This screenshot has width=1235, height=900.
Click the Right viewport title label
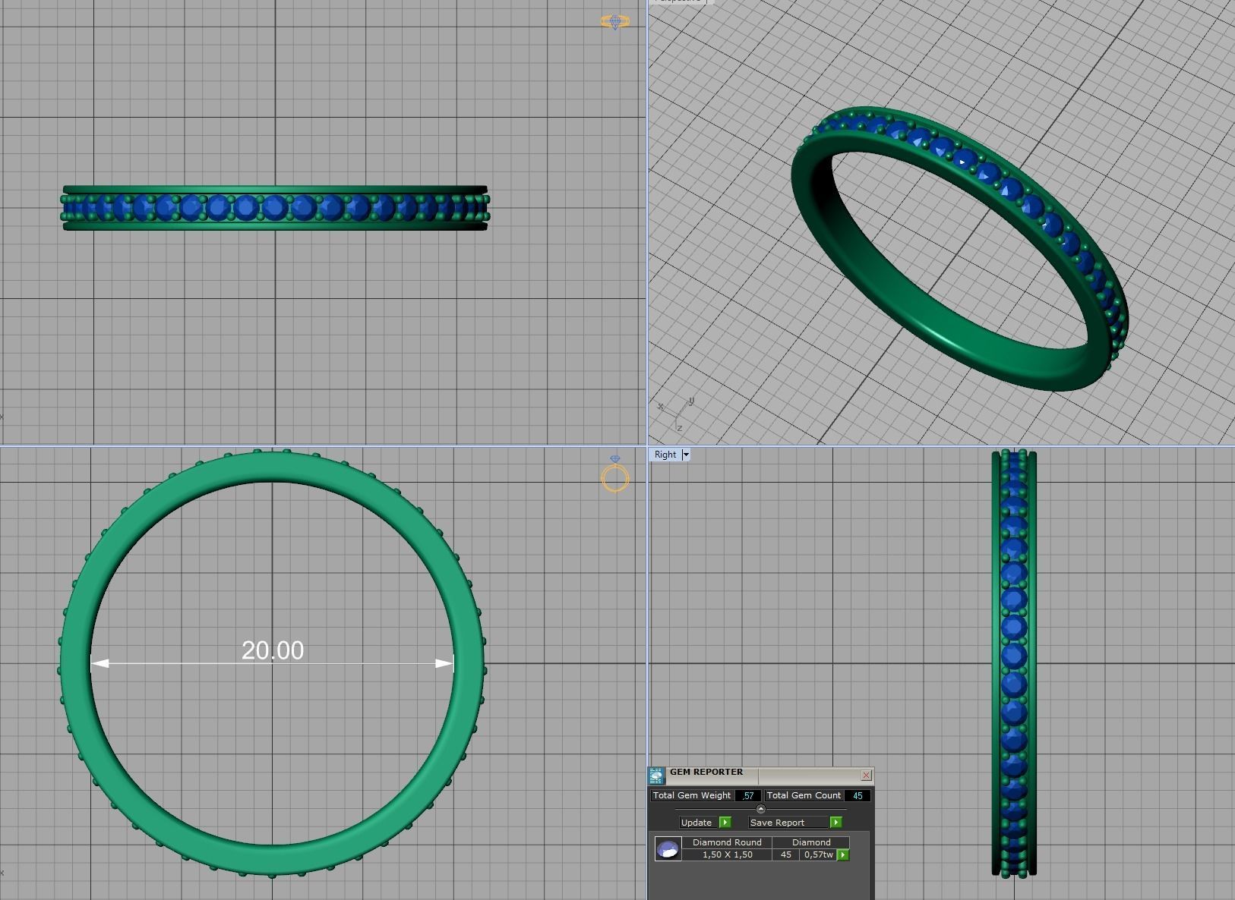click(x=665, y=455)
